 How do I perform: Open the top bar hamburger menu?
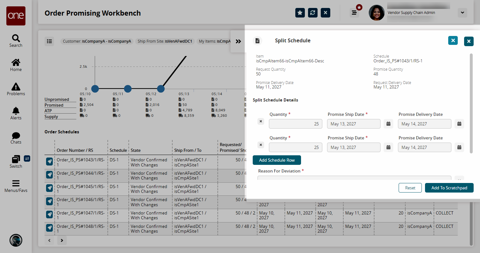click(354, 13)
